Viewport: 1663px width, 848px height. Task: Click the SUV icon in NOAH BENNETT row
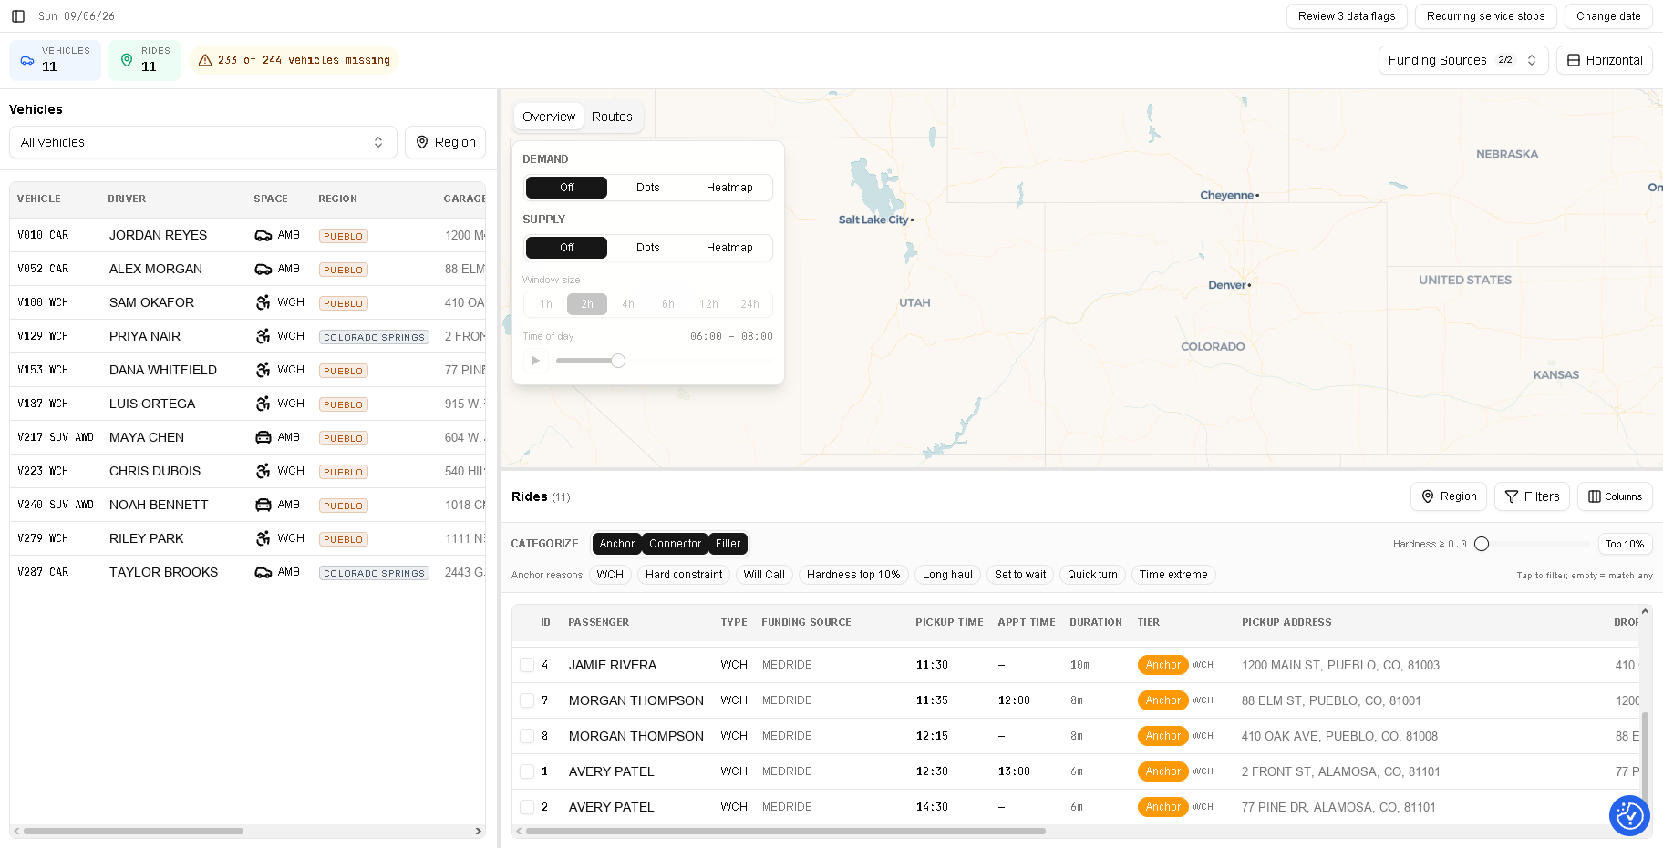click(263, 505)
